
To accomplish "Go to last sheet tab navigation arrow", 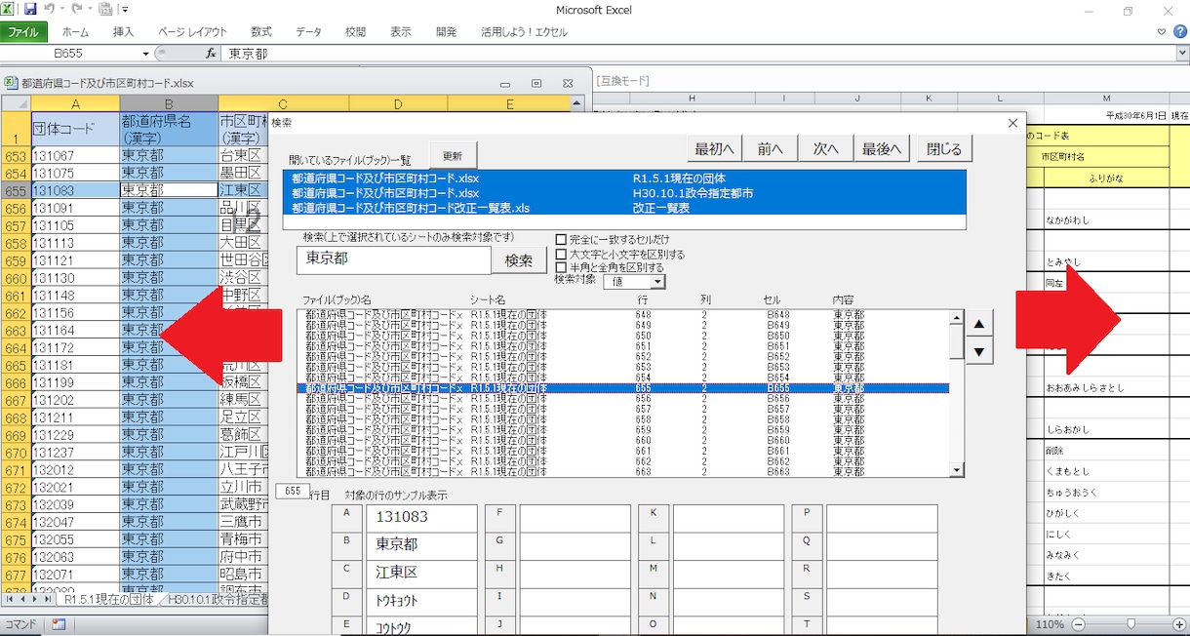I will point(49,600).
